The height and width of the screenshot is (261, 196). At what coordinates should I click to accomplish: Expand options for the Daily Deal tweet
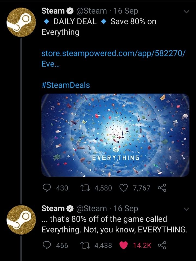[x=186, y=11]
